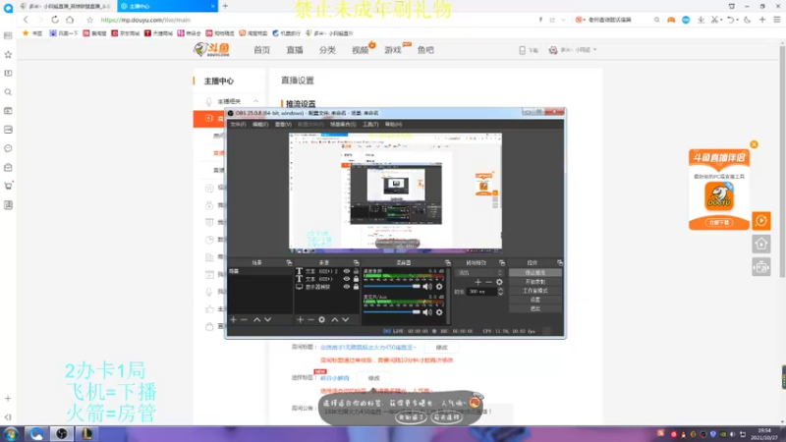Open OBS File menu
The image size is (786, 442).
coord(238,125)
